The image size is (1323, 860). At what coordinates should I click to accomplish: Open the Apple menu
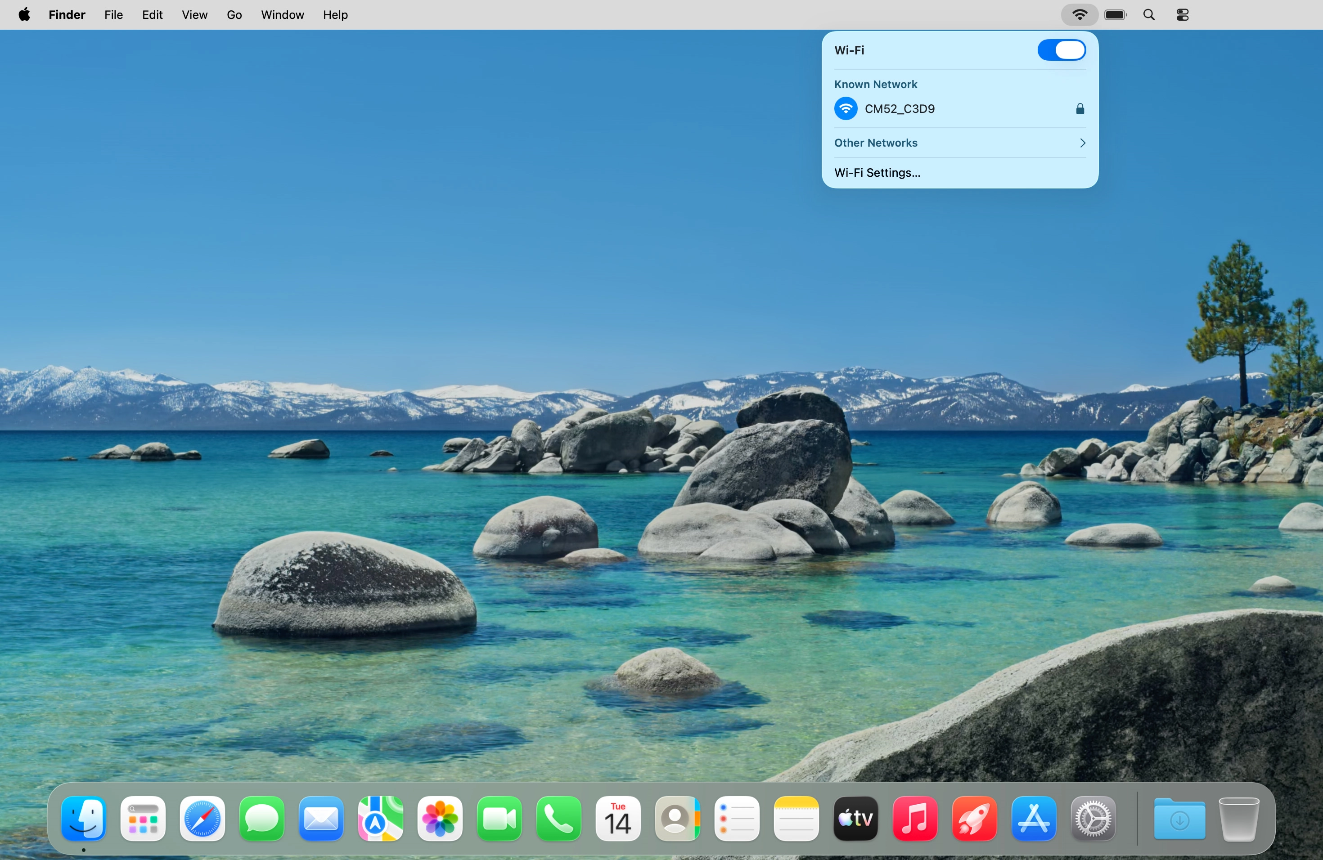pyautogui.click(x=24, y=15)
